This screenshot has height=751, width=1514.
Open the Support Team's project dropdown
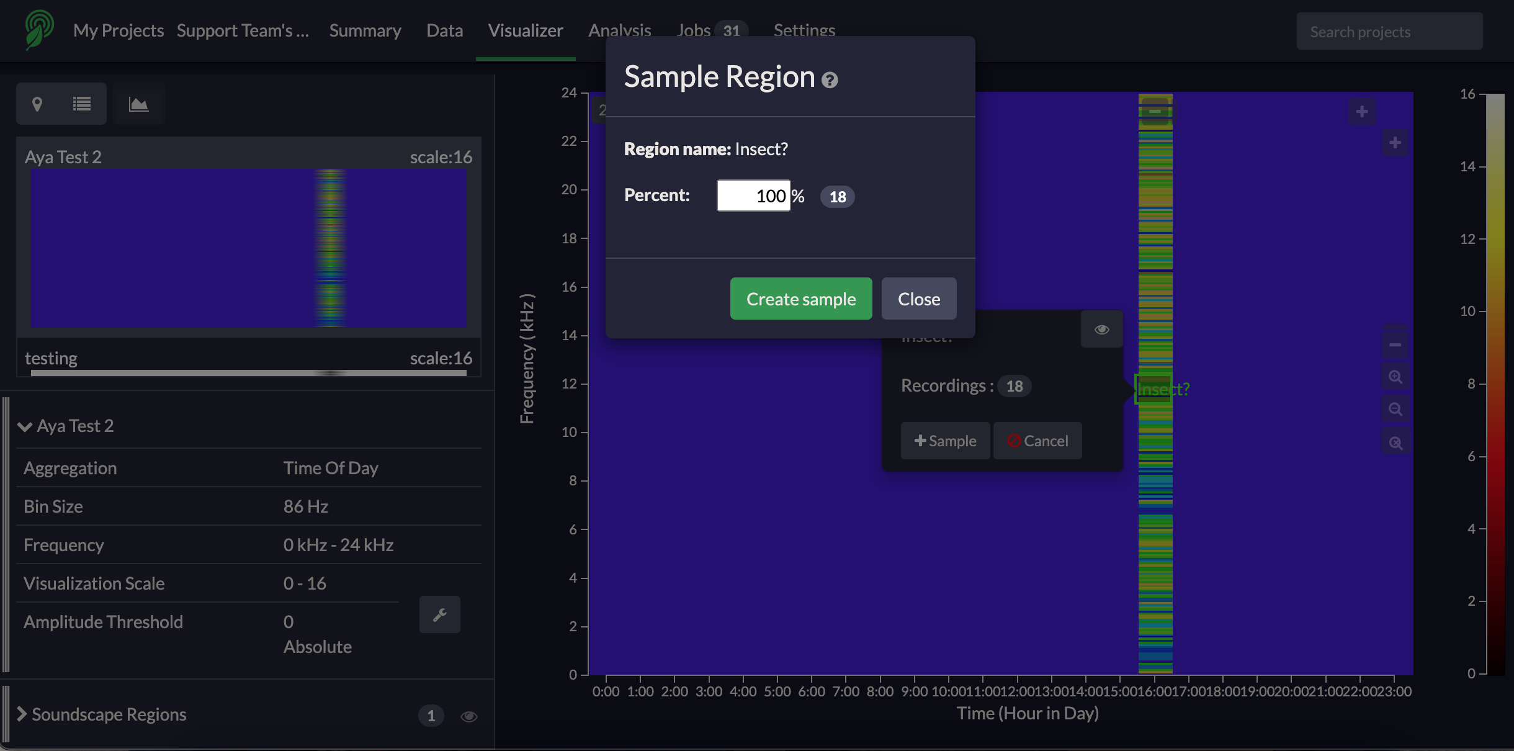pyautogui.click(x=243, y=30)
